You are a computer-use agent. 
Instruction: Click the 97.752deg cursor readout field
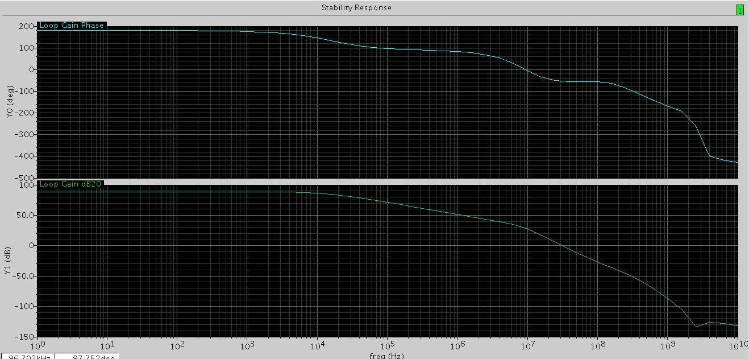coord(86,356)
